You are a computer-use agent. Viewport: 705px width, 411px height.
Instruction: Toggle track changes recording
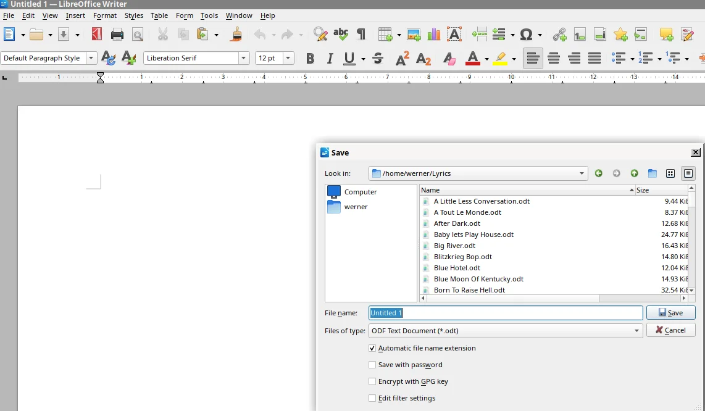click(688, 34)
